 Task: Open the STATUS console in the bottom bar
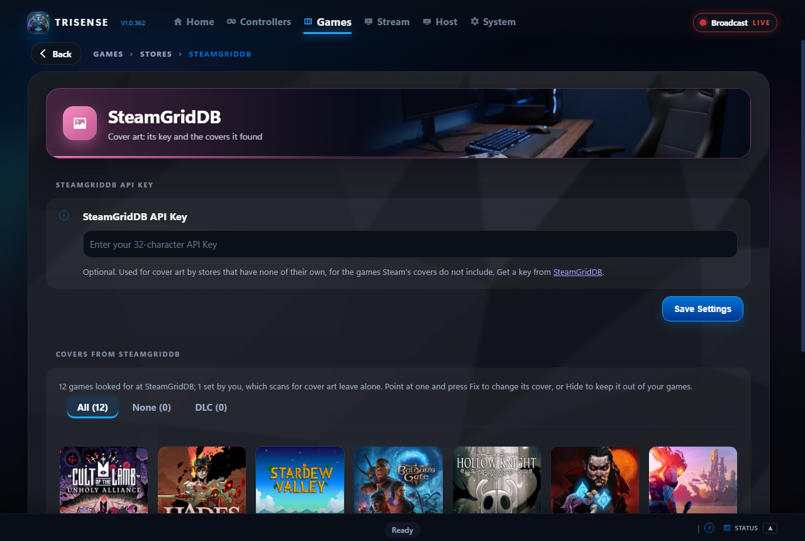740,528
